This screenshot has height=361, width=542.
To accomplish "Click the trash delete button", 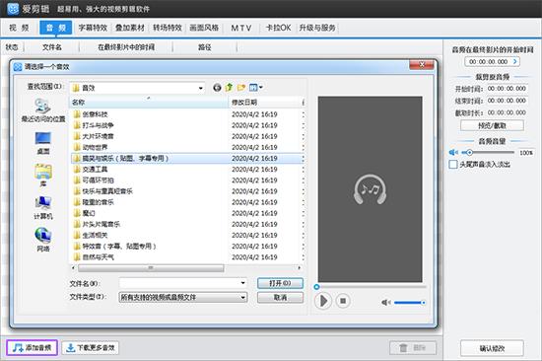I will coord(413,347).
